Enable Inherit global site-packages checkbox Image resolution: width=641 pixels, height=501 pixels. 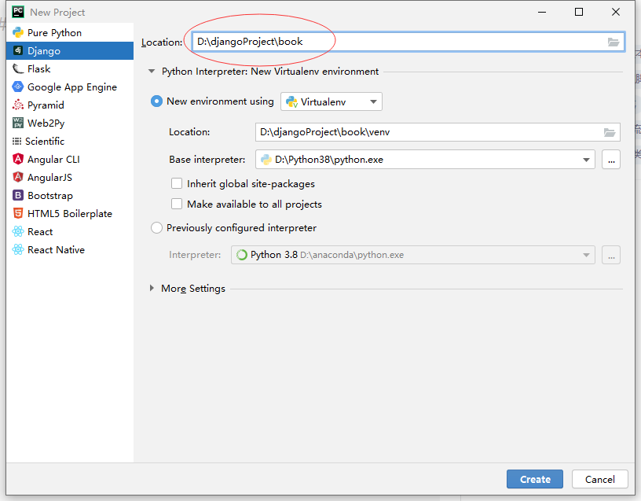pyautogui.click(x=177, y=183)
